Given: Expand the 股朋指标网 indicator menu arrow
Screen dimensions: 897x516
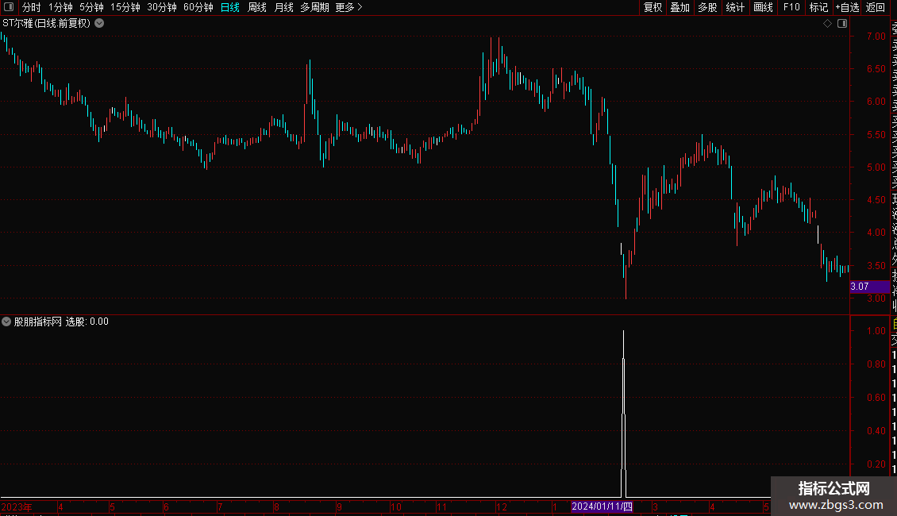Looking at the screenshot, I should click(6, 322).
